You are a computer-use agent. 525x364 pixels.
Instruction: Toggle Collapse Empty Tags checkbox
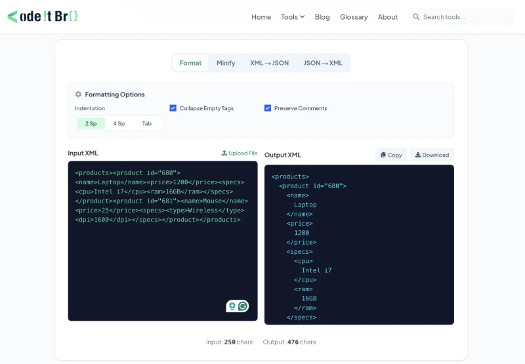[173, 108]
